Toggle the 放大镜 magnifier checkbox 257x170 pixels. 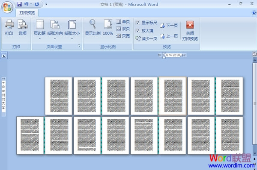click(138, 31)
